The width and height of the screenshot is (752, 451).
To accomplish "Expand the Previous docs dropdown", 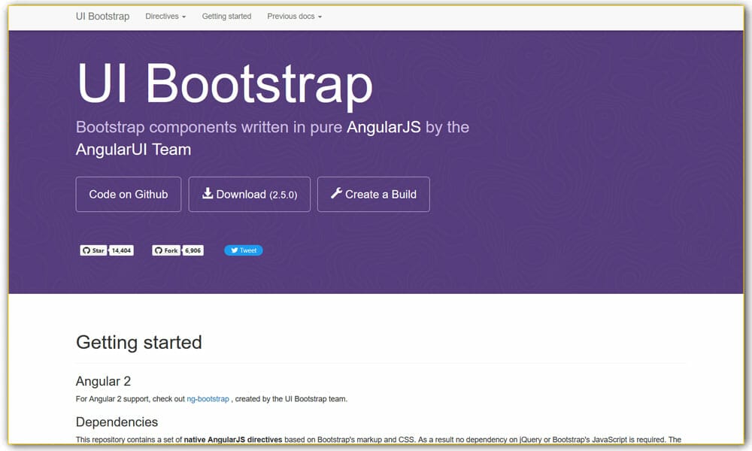I will [x=293, y=16].
